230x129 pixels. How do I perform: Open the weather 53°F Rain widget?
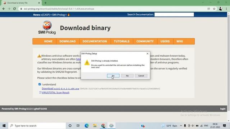click(169, 126)
